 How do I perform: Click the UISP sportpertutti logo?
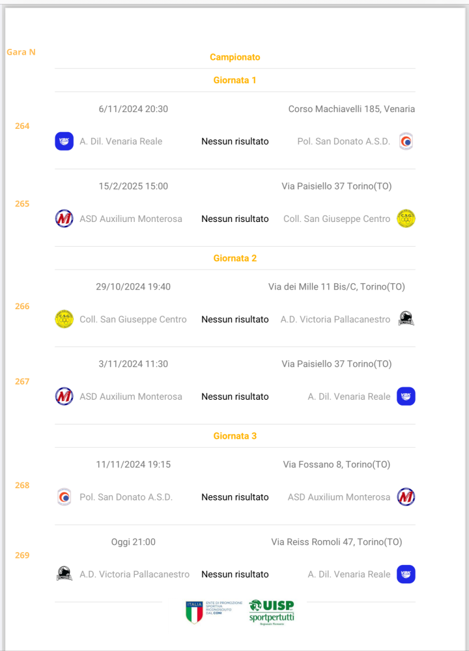pyautogui.click(x=272, y=613)
